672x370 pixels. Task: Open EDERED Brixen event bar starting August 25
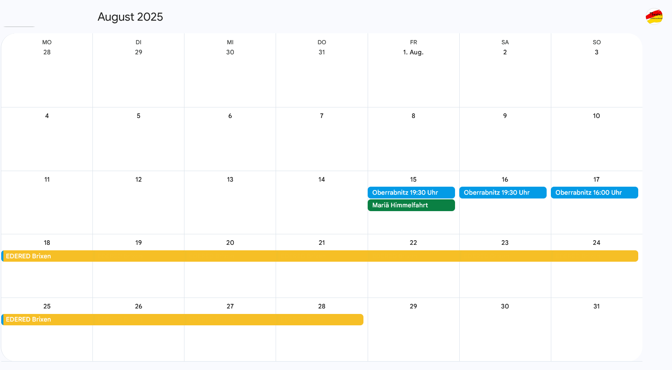tap(182, 319)
